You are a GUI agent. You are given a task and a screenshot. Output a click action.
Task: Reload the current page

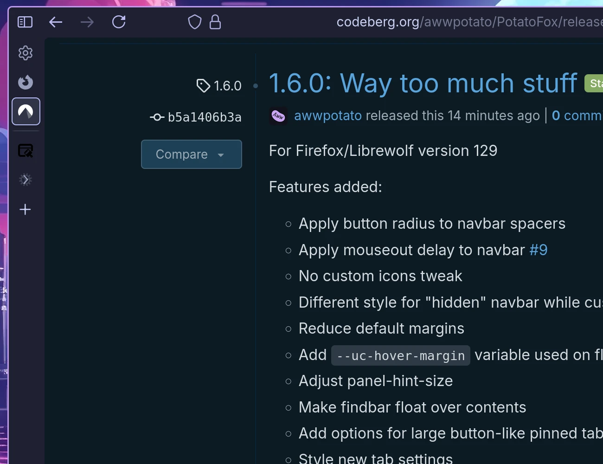coord(119,22)
